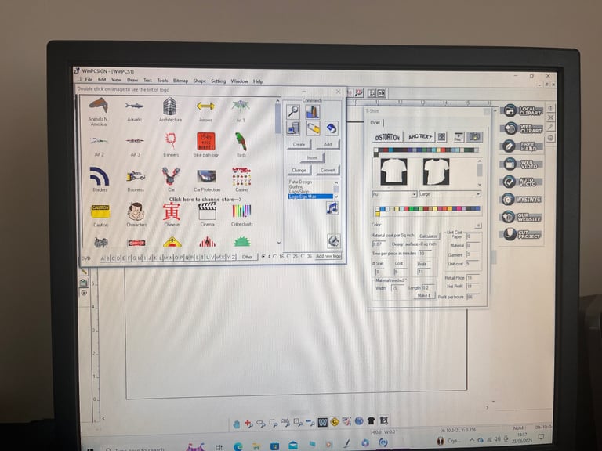Click the red plus zoom-in tool
The height and width of the screenshot is (451, 602).
point(248,424)
